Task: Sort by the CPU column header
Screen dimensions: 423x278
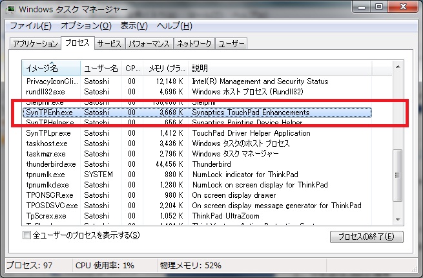Action: click(132, 69)
